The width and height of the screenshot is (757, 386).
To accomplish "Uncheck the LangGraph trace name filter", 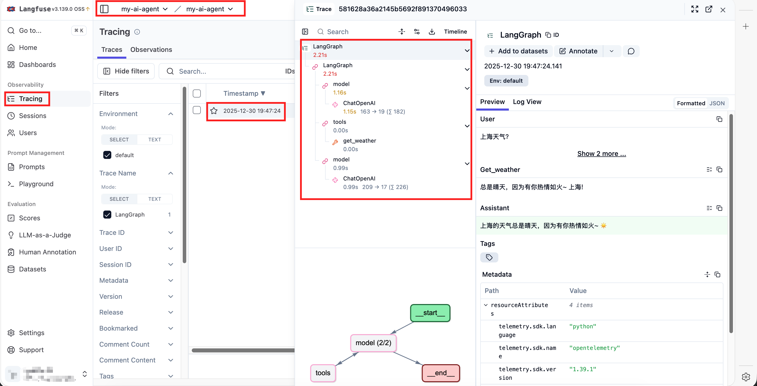I will [x=107, y=215].
